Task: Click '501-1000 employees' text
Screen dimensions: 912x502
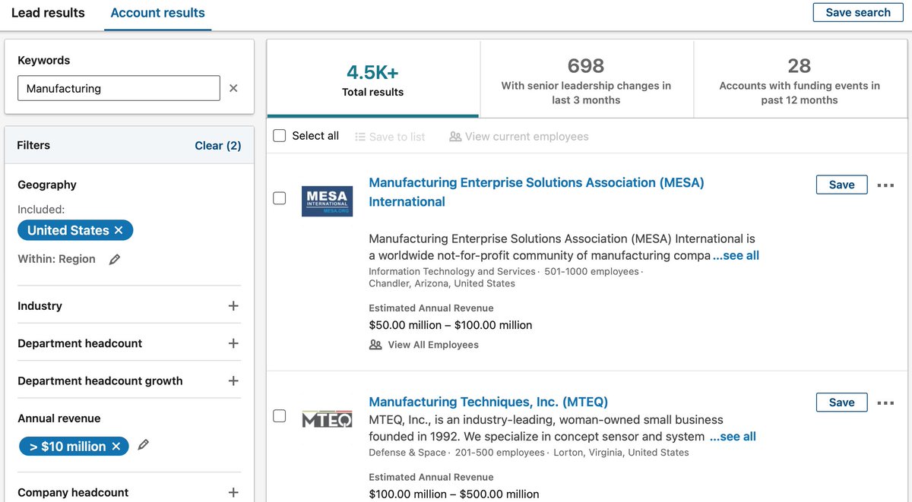Action: [x=591, y=271]
